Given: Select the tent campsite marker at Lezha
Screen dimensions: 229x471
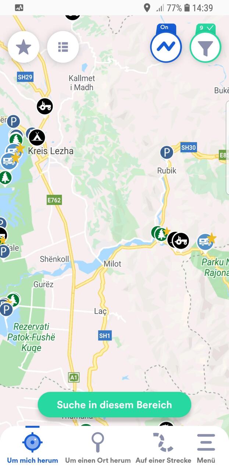Looking at the screenshot, I should point(37,137).
